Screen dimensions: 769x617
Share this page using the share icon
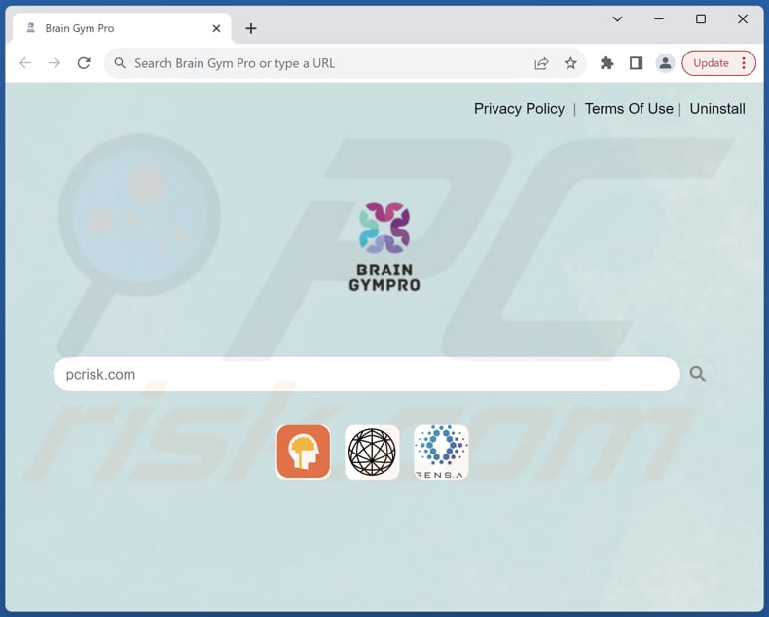pos(541,64)
